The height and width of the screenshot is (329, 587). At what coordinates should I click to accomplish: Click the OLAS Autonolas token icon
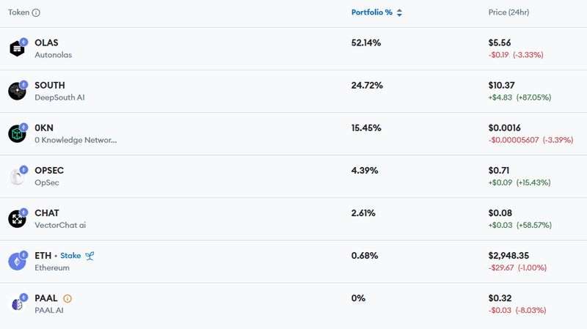pyautogui.click(x=17, y=48)
